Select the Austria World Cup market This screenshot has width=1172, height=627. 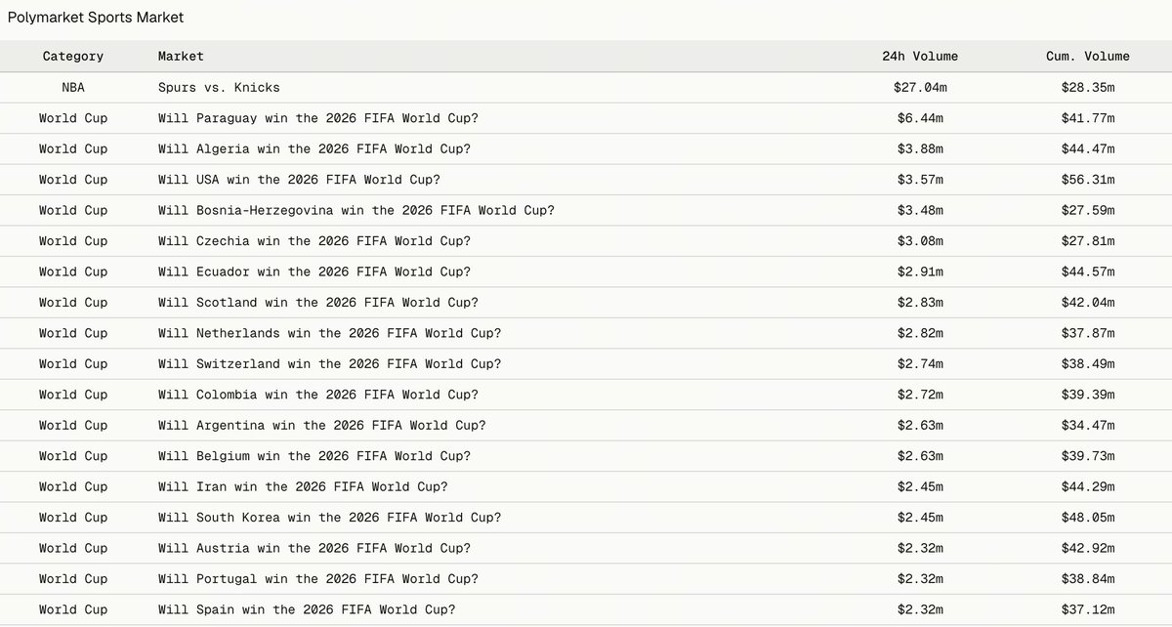(x=314, y=548)
